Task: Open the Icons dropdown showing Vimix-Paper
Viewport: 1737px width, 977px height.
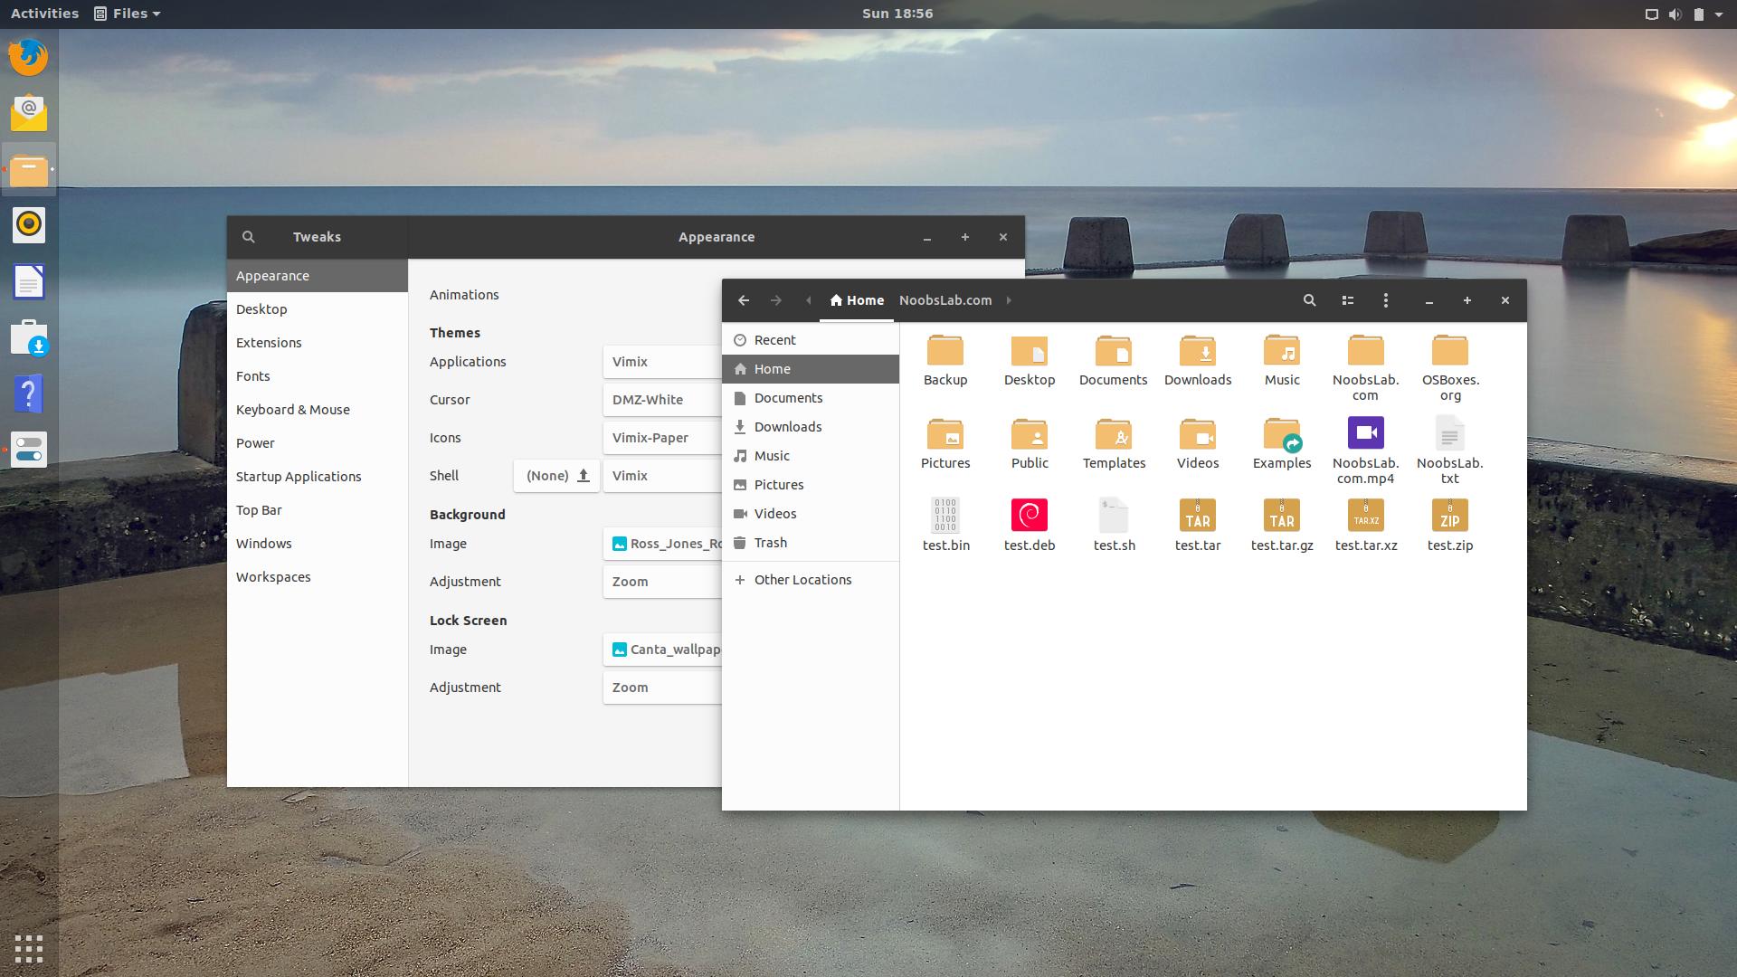Action: (663, 437)
